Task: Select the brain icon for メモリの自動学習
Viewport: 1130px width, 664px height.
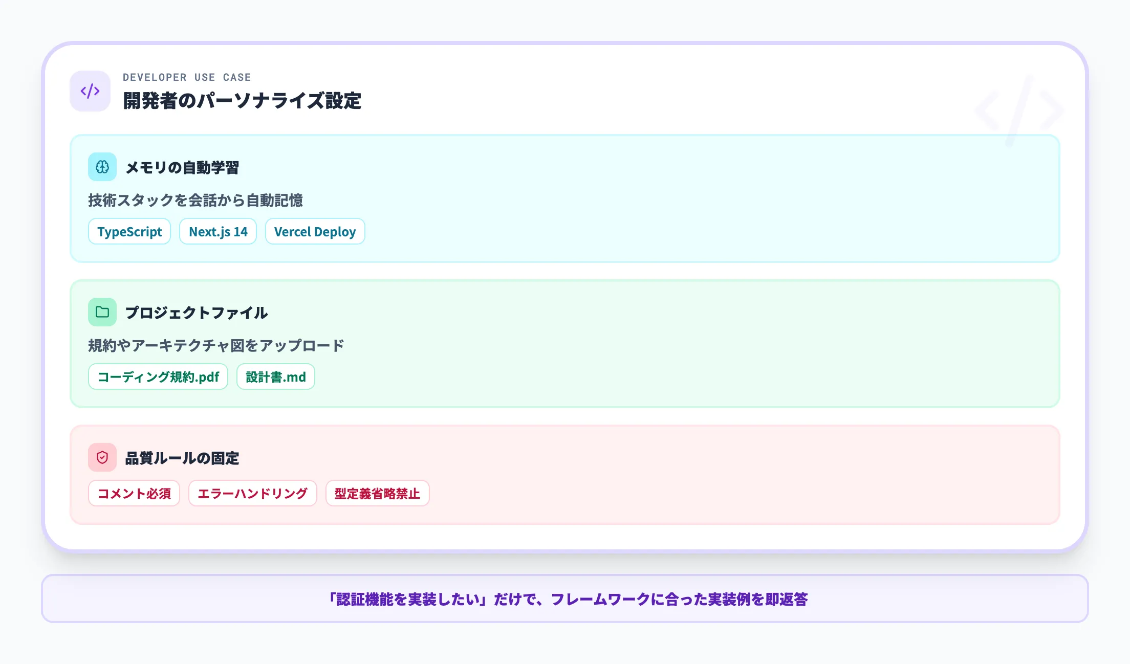Action: coord(102,167)
